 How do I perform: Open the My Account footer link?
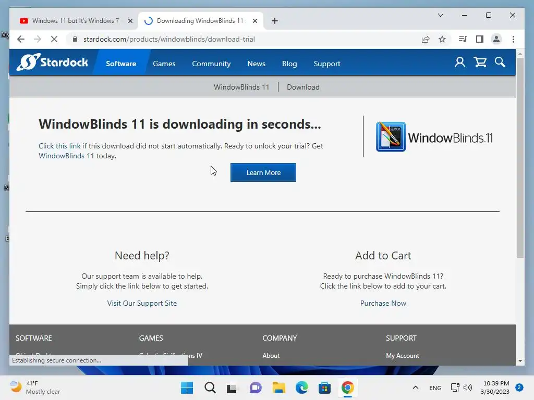403,355
